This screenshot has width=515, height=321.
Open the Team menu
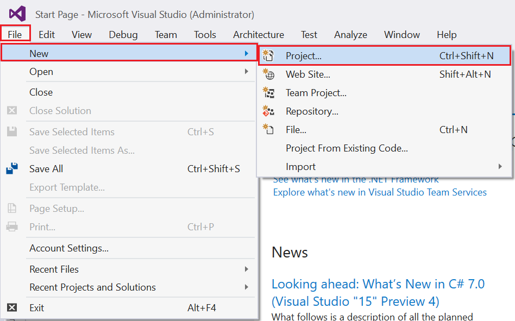166,34
